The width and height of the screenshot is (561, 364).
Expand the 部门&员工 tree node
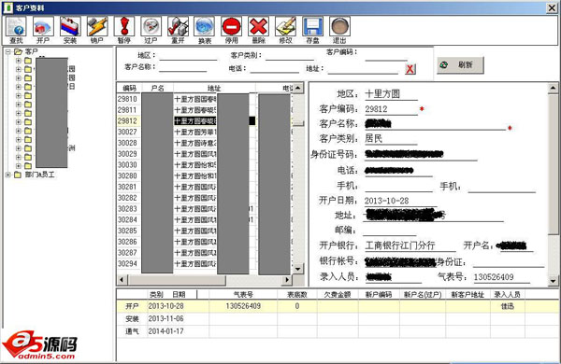click(7, 175)
